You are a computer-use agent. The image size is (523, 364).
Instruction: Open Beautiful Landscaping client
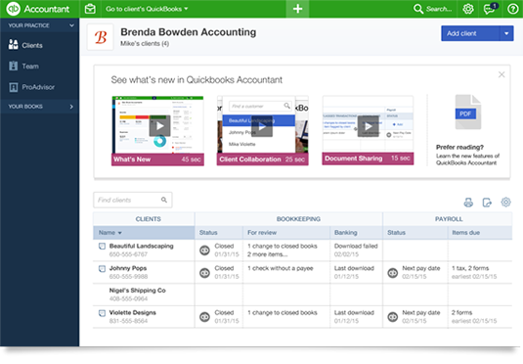141,247
